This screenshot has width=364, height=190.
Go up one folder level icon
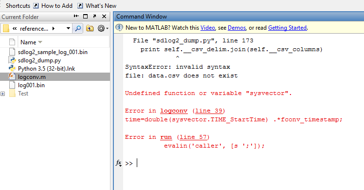coord(90,28)
